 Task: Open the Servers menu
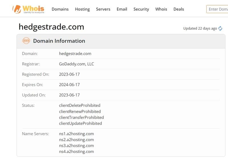103,9
